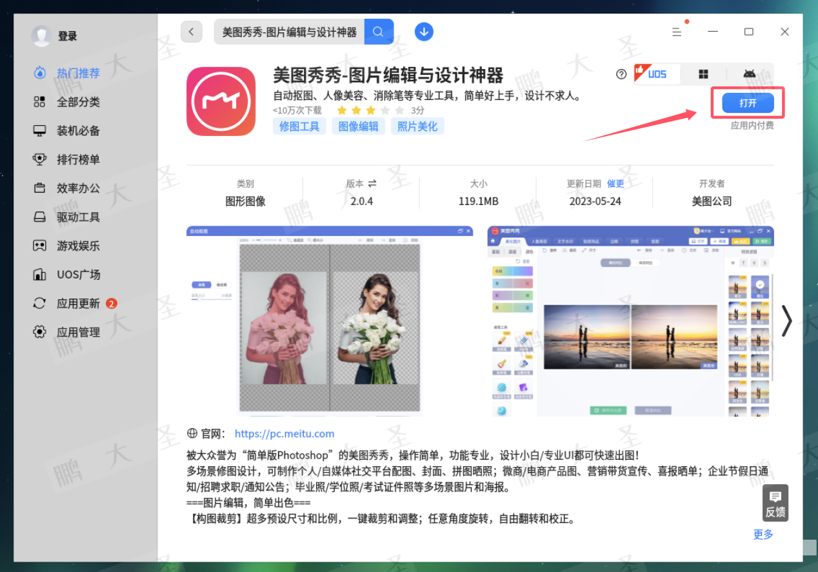This screenshot has width=818, height=572.
Task: Click the 应用更新 refresh icon
Action: pos(40,303)
